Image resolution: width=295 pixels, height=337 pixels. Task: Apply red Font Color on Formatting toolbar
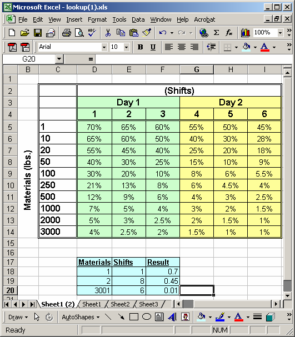coord(264,47)
